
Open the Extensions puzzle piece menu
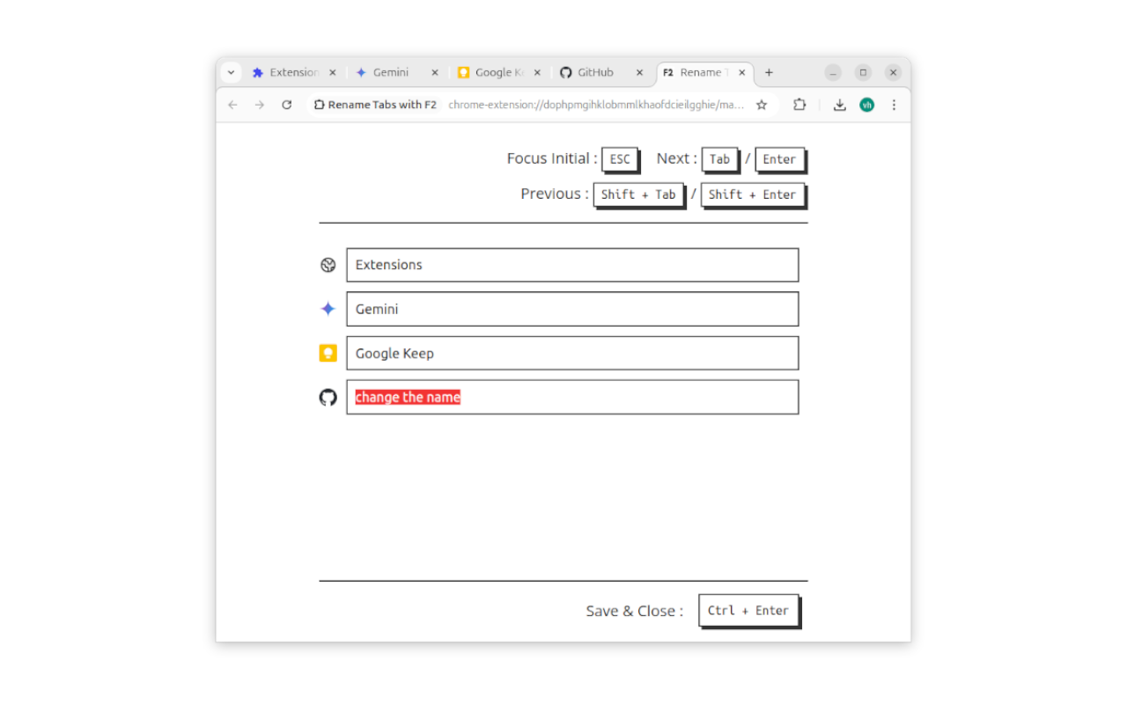(x=799, y=105)
